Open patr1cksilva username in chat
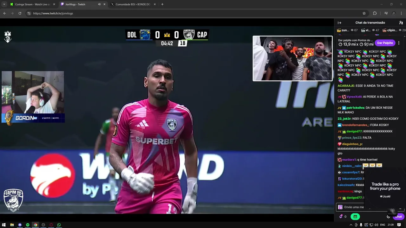 pyautogui.click(x=355, y=108)
